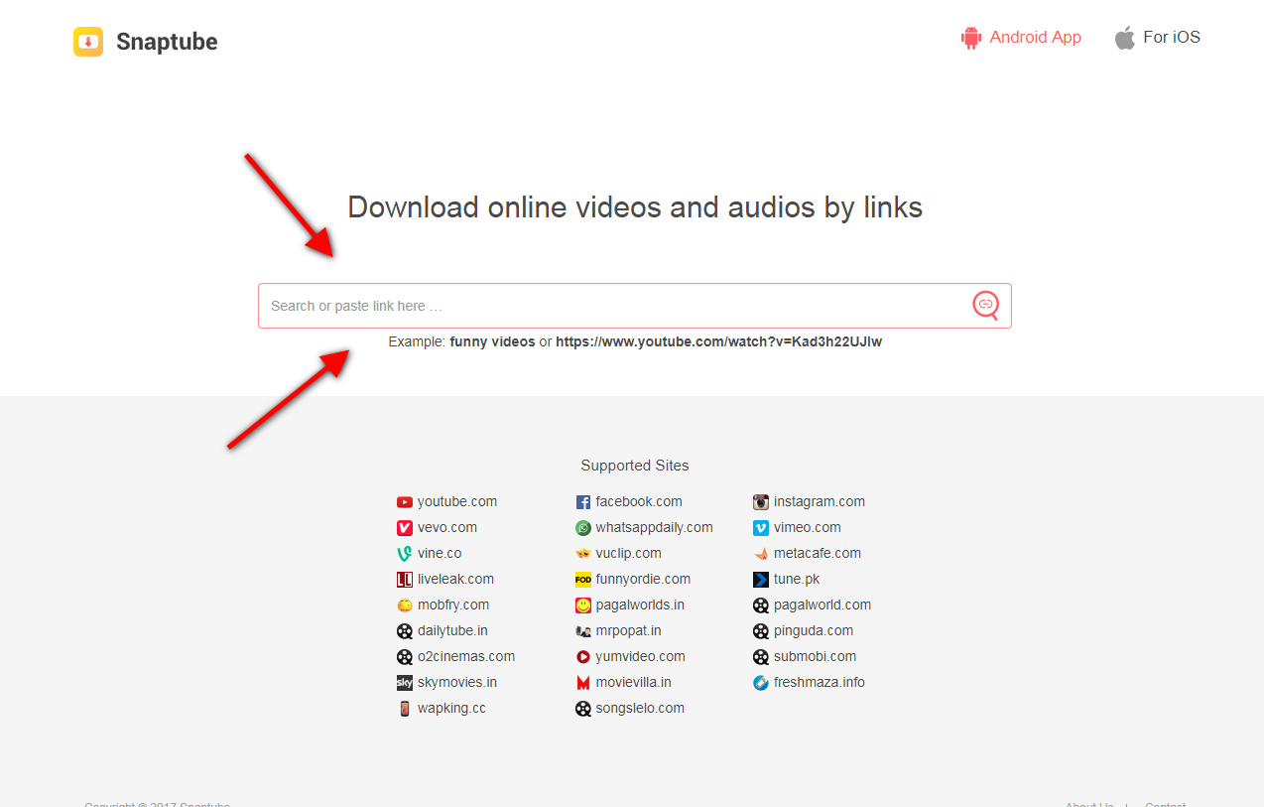1264x807 pixels.
Task: Click the dailytube.in film reel icon
Action: tap(405, 631)
